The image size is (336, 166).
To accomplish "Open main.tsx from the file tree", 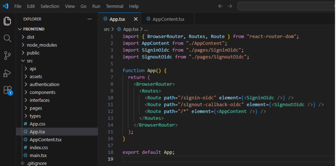I will coord(38,156).
